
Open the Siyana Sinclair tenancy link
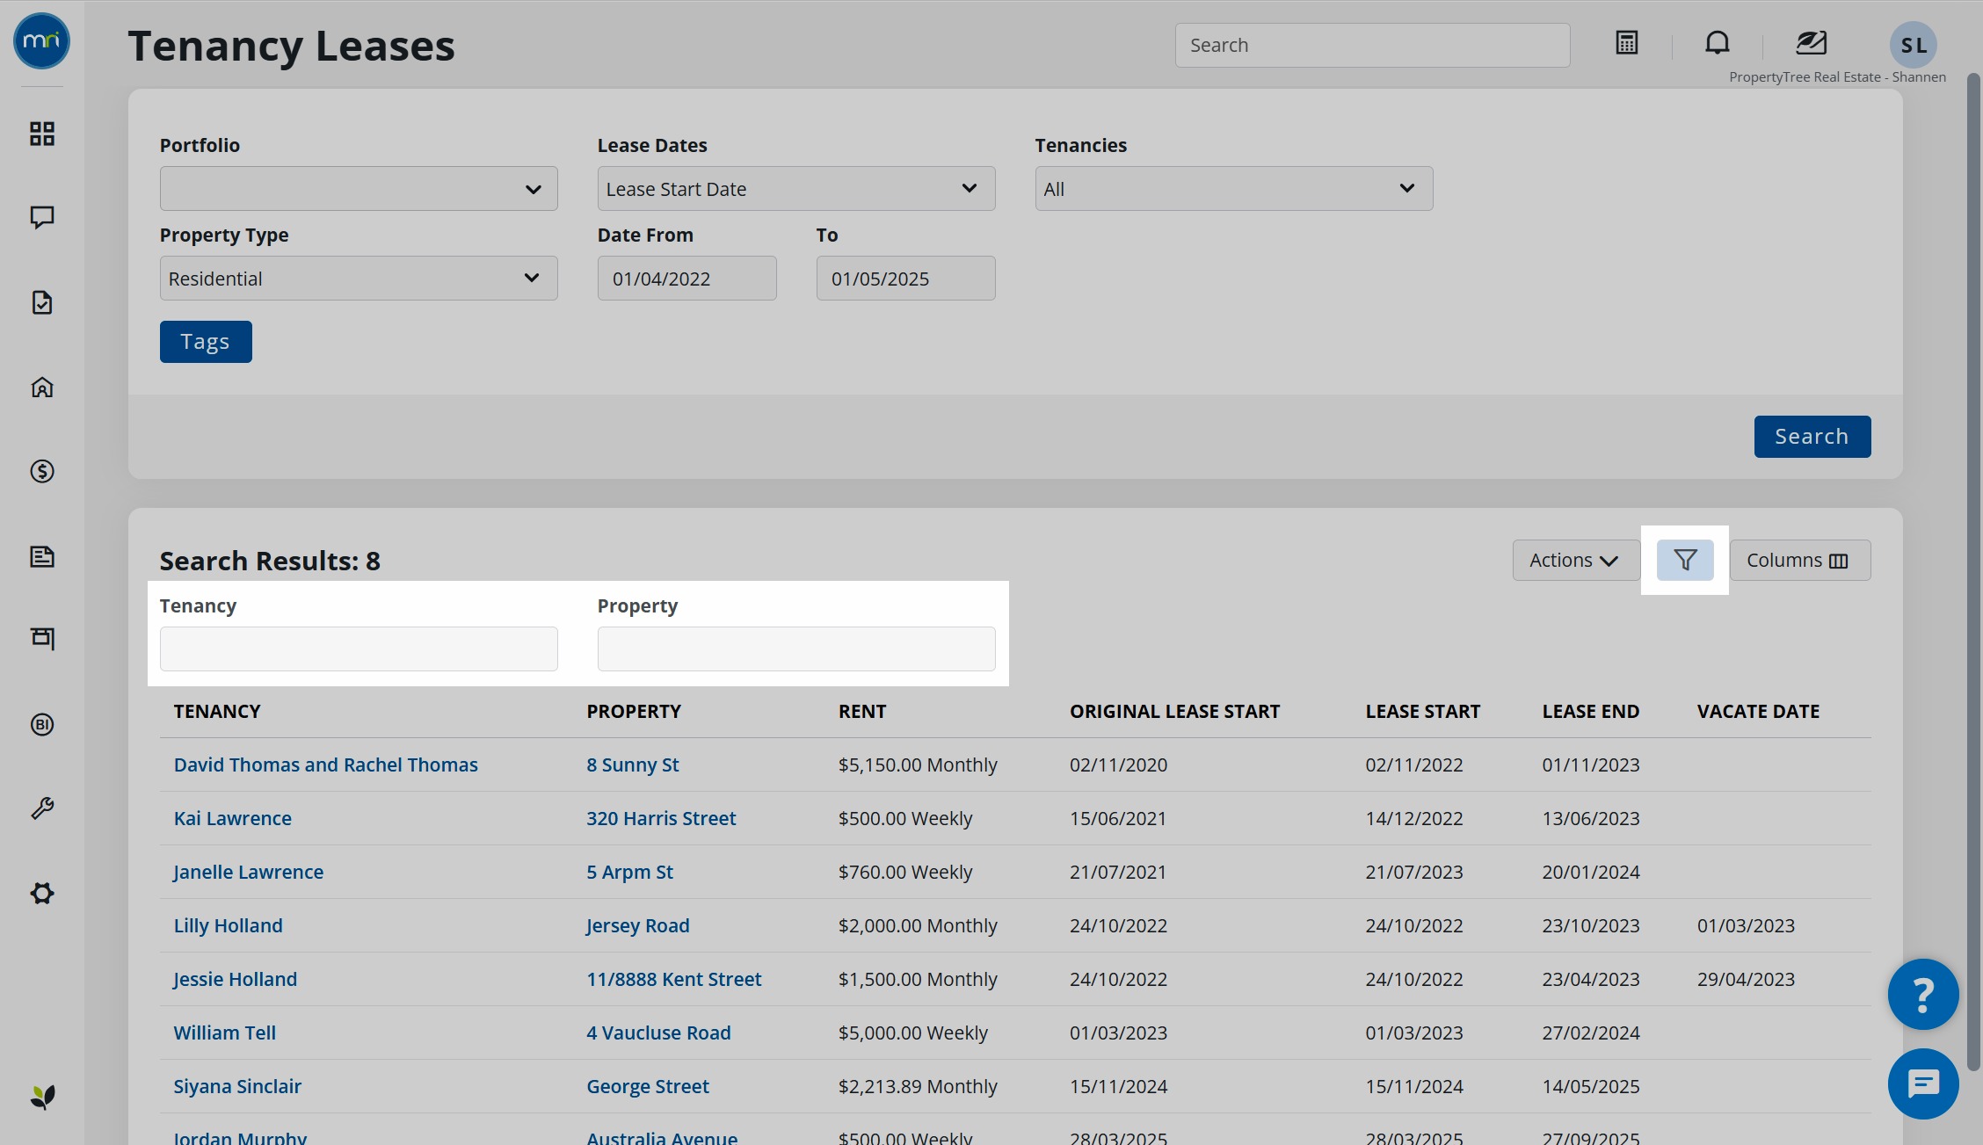click(237, 1086)
